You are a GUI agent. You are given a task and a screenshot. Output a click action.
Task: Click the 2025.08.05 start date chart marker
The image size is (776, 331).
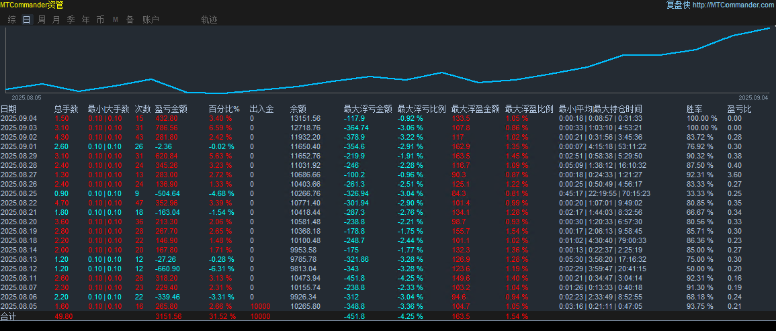[x=27, y=97]
